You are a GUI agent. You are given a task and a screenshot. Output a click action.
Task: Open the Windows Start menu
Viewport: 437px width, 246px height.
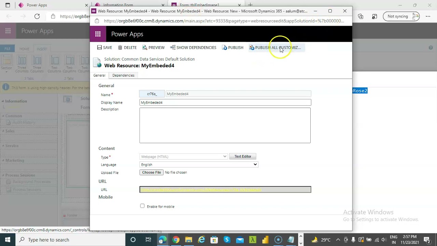point(8,240)
